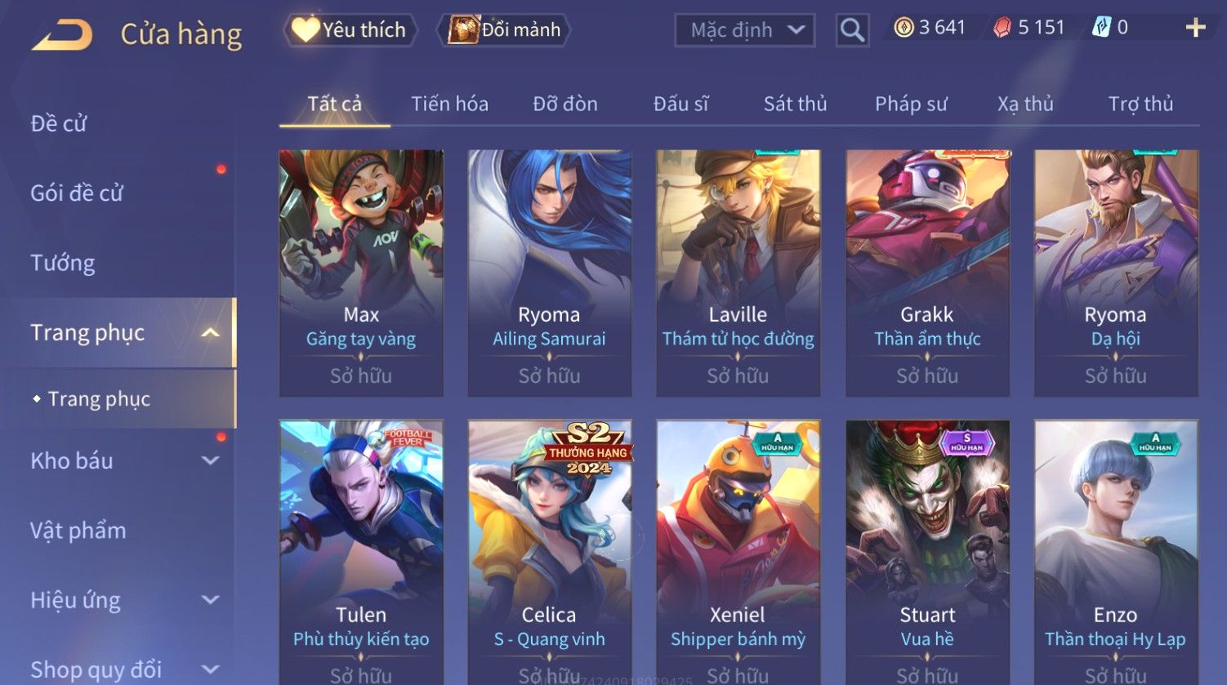Open Đổi mảnh chest exchange

pos(503,30)
